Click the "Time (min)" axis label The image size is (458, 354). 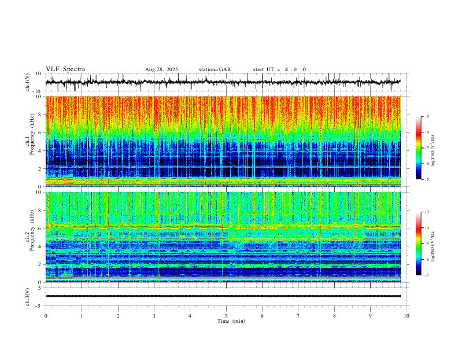231,321
